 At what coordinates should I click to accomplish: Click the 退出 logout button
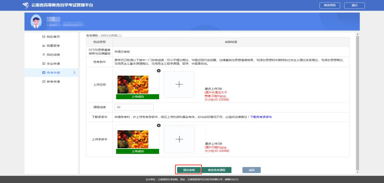pos(354,5)
